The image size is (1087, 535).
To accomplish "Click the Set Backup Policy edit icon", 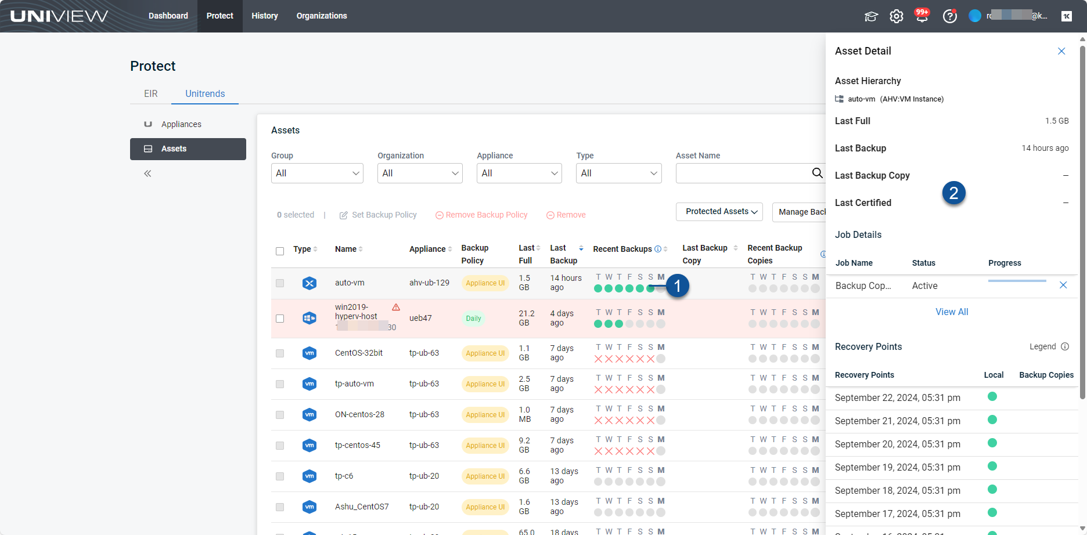I will click(344, 215).
